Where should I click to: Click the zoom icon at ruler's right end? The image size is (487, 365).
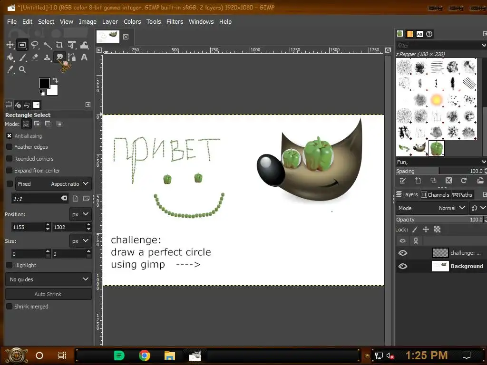[388, 50]
